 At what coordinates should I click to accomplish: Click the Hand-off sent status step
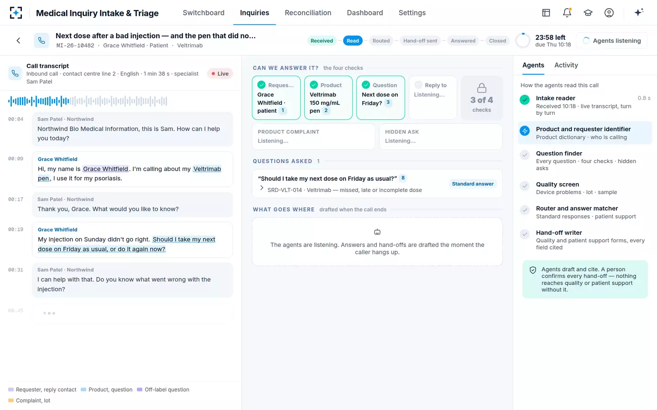coord(420,41)
